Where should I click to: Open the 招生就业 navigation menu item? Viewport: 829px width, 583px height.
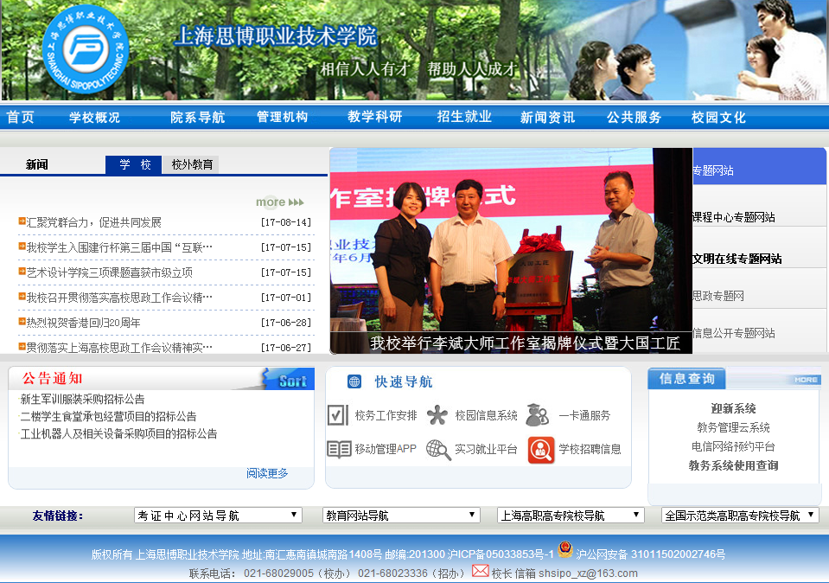pos(464,117)
